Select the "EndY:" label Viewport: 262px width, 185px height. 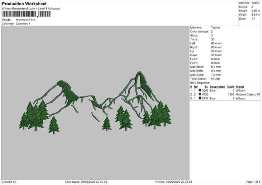[x=194, y=63]
